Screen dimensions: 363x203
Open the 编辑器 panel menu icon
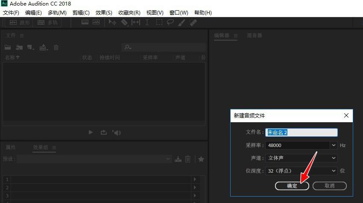236,36
